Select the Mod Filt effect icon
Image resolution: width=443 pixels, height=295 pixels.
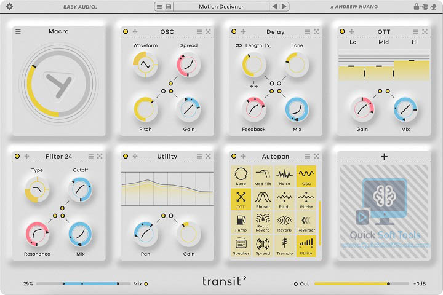263,176
